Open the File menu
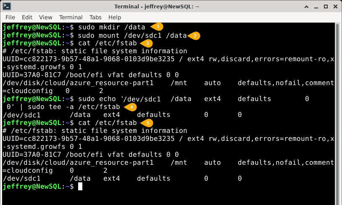This screenshot has height=205, width=342. [x=10, y=17]
